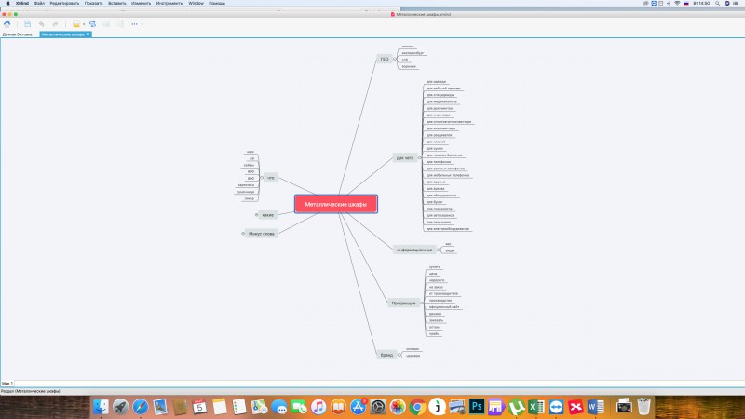Open uTorrent from the Dock
745x419 pixels.
coord(516,407)
